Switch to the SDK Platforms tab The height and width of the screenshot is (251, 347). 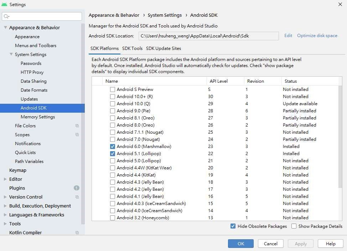[x=104, y=48]
